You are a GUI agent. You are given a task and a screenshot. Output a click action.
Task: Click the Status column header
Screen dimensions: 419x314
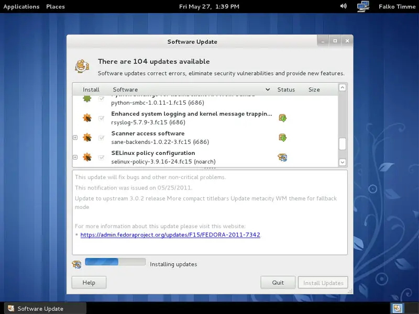(286, 89)
